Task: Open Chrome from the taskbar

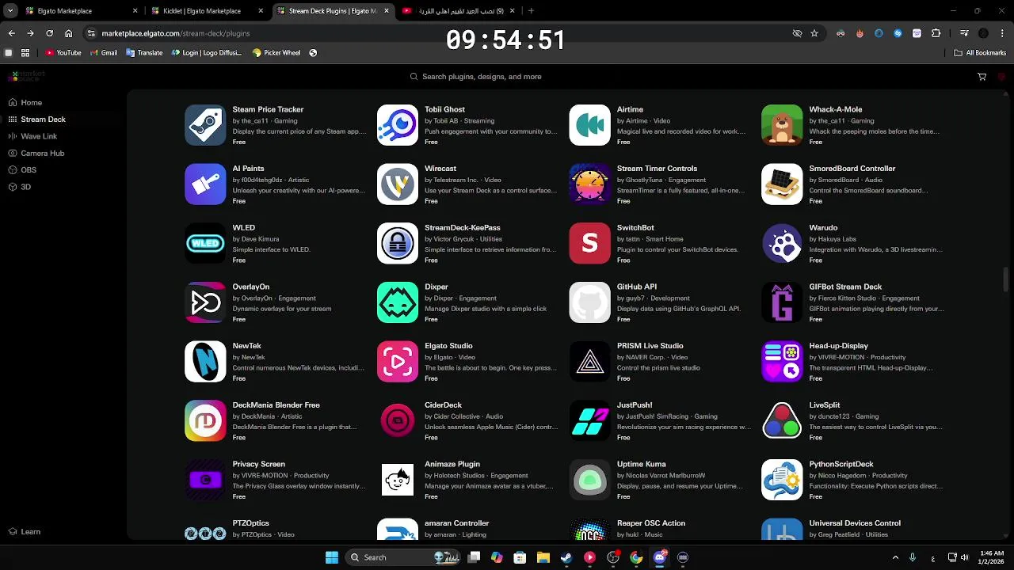Action: pyautogui.click(x=636, y=557)
